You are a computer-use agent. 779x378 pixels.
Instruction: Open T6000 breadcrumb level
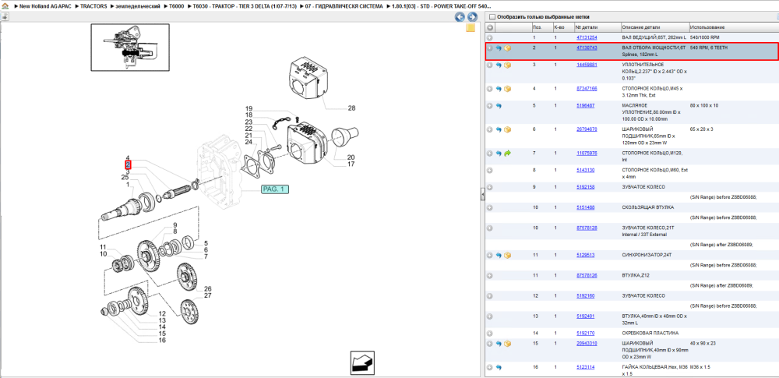click(176, 6)
